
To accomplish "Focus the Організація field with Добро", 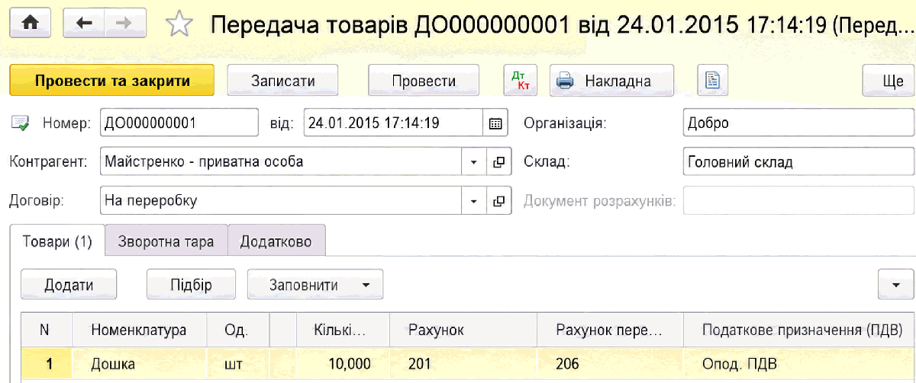I will pos(799,123).
